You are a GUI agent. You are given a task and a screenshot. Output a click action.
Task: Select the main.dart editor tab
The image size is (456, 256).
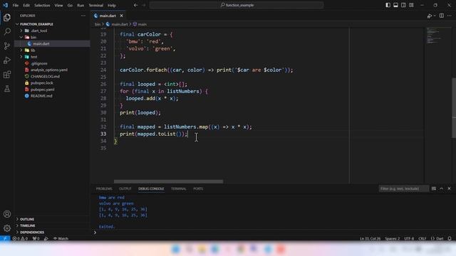click(x=108, y=16)
